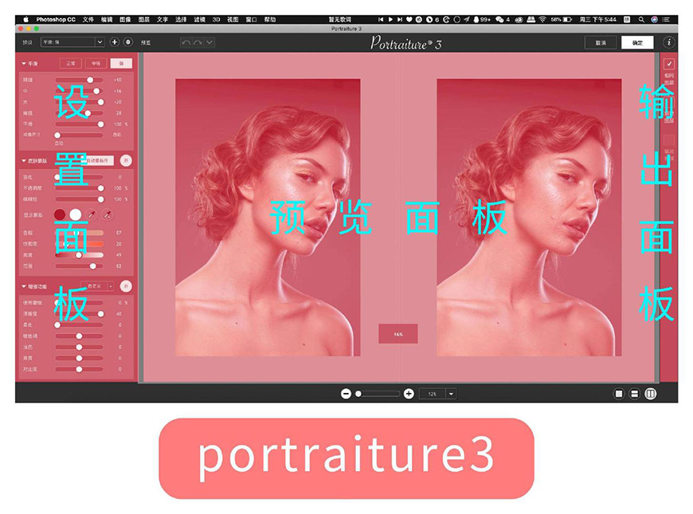The width and height of the screenshot is (693, 514).
Task: Click the undo arrow in toolbar
Action: point(186,42)
